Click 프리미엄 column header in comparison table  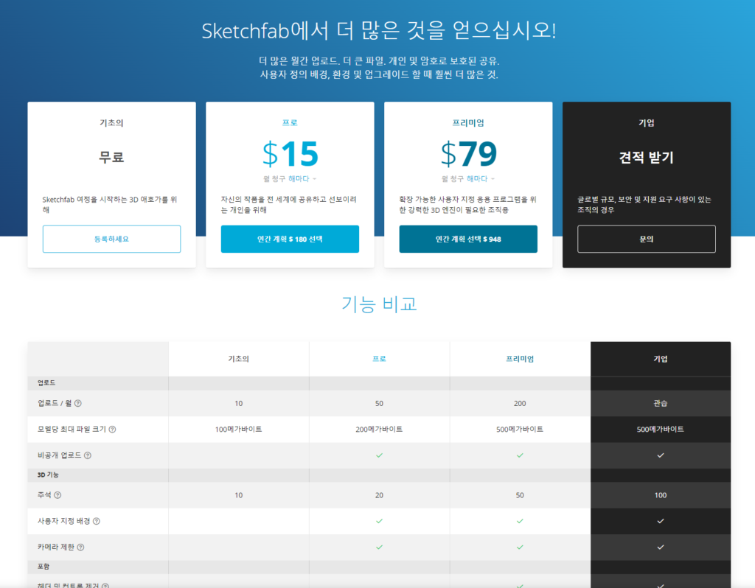click(x=520, y=359)
